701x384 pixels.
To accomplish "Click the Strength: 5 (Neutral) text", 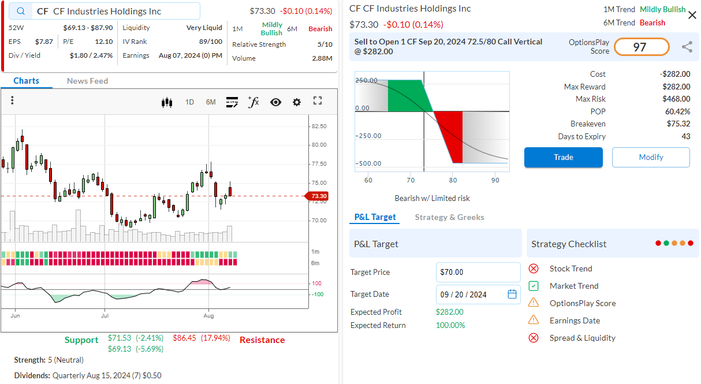I will coord(49,360).
